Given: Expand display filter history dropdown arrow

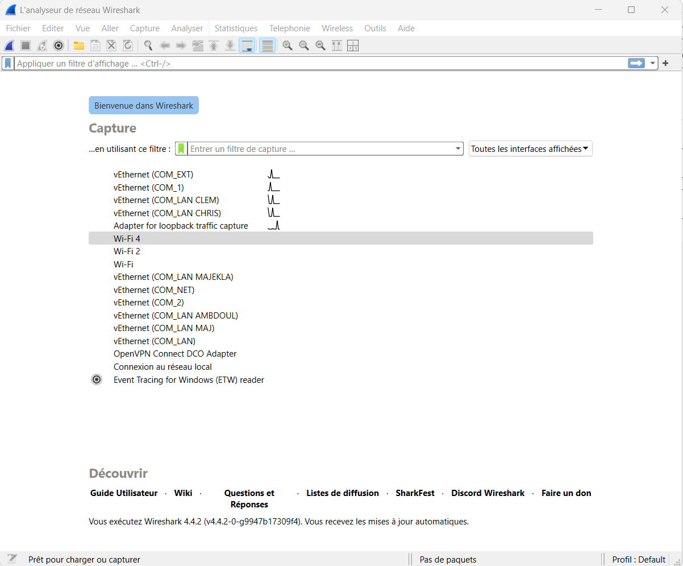Looking at the screenshot, I should click(653, 64).
